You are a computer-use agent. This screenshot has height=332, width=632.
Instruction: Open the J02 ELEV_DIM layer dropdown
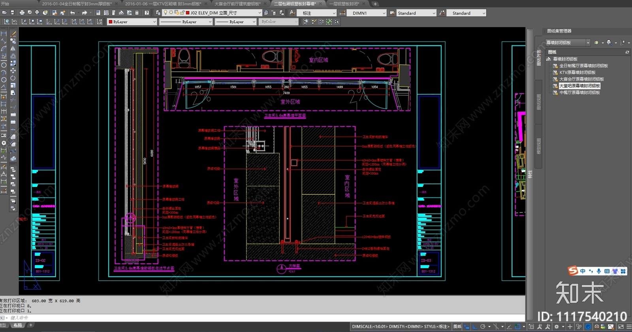coord(224,13)
